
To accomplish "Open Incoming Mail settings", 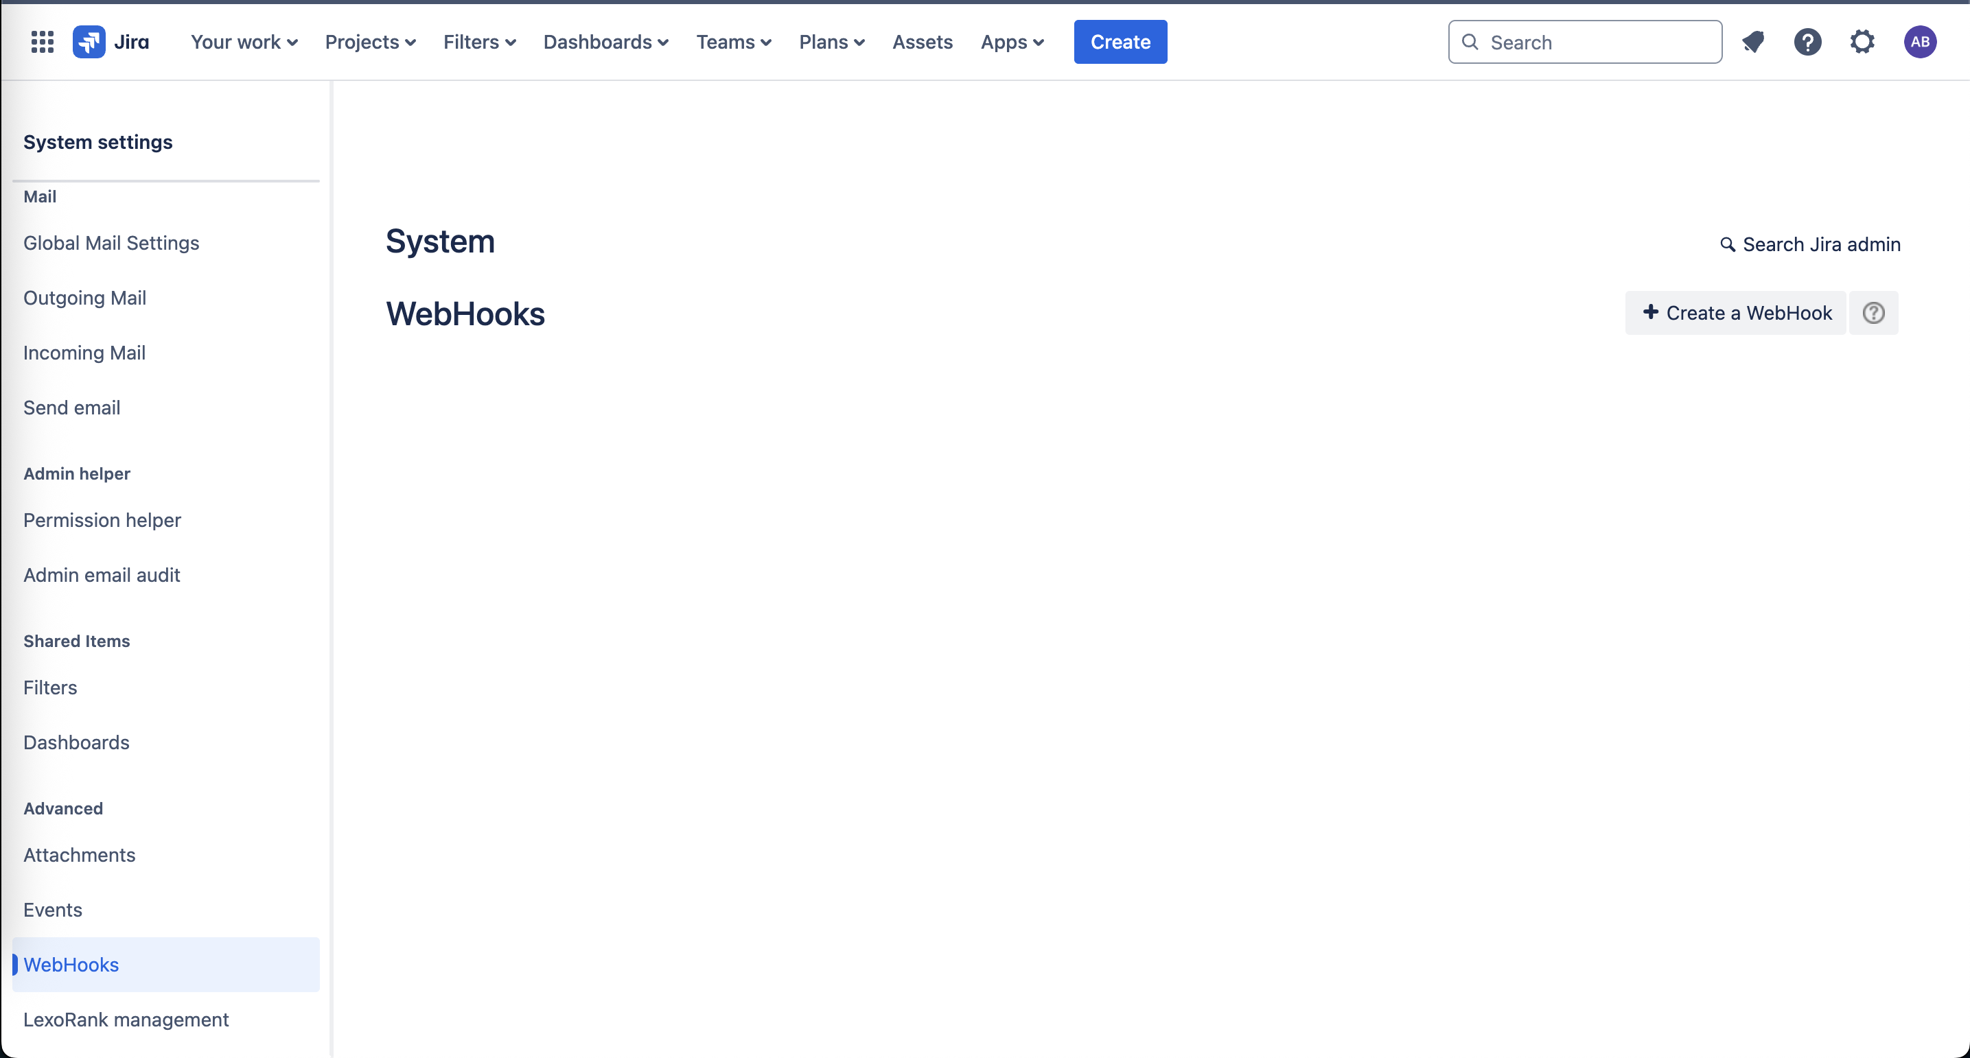I will [84, 353].
